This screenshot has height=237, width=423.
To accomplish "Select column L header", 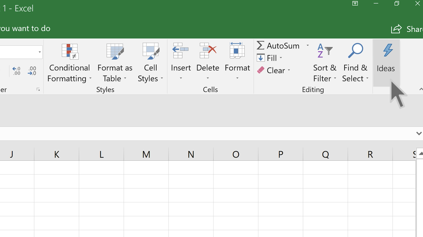I will [102, 154].
